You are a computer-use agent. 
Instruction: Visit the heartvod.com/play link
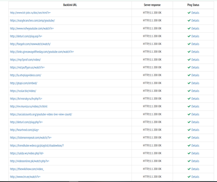pyautogui.click(x=24, y=130)
